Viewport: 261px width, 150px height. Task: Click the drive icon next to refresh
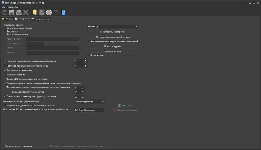[x=11, y=13]
